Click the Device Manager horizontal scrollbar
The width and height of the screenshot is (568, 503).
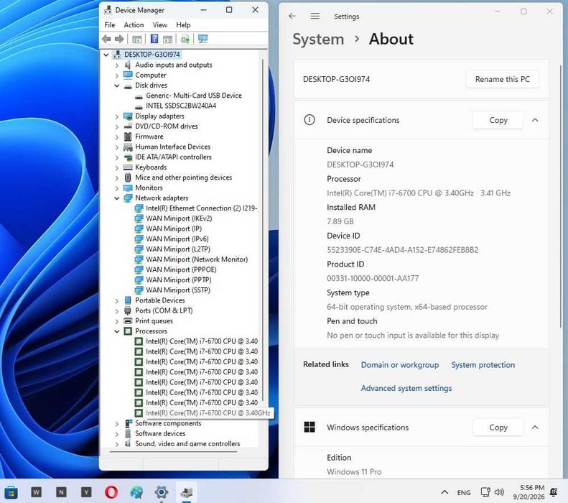(x=173, y=451)
